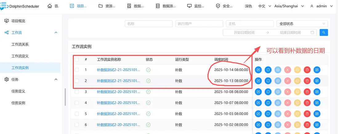Rerun the instance scheduled 2025-10-02
Screen dimensions: 338x134
tap(268, 125)
